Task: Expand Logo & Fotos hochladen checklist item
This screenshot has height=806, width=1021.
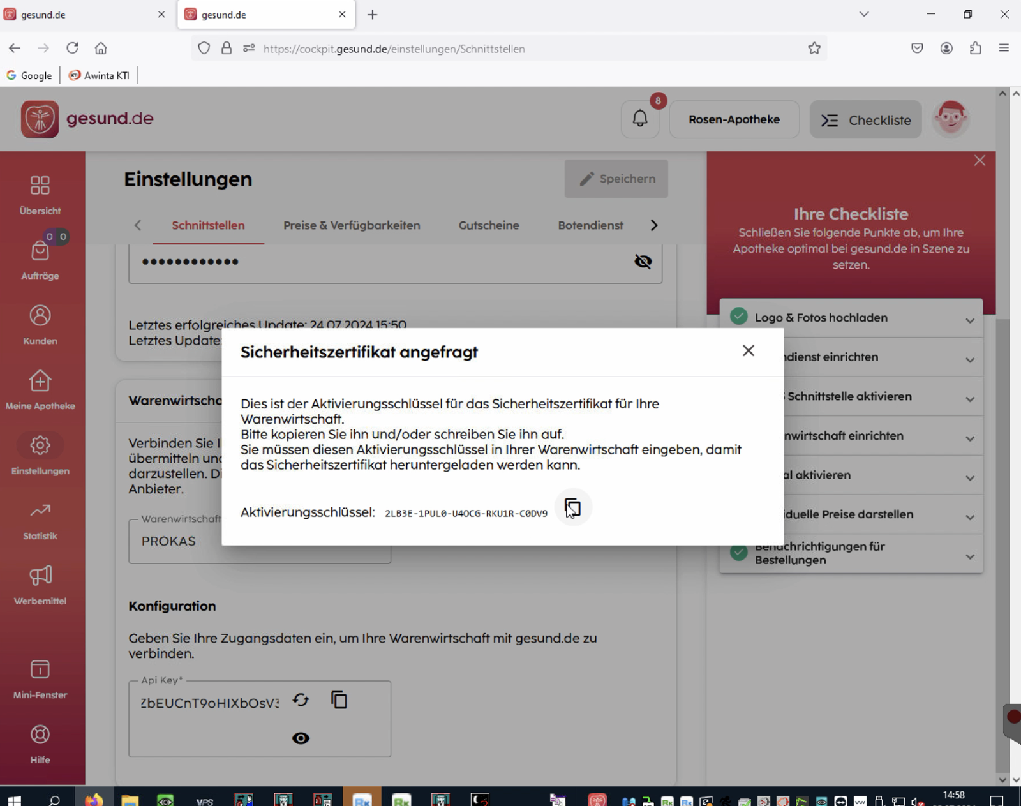Action: click(x=851, y=318)
